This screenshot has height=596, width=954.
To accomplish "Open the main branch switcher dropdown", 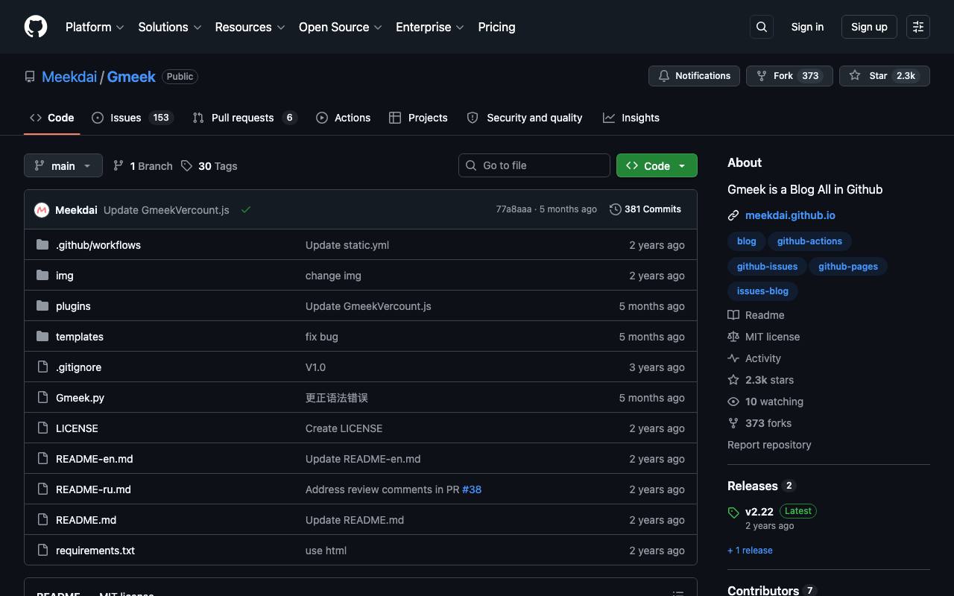I will pyautogui.click(x=63, y=165).
